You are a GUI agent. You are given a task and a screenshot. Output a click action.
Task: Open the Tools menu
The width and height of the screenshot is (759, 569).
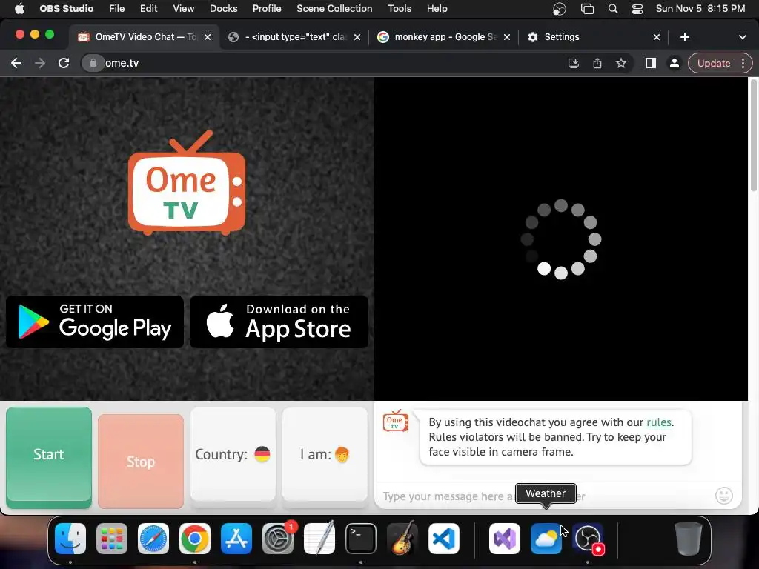(400, 9)
